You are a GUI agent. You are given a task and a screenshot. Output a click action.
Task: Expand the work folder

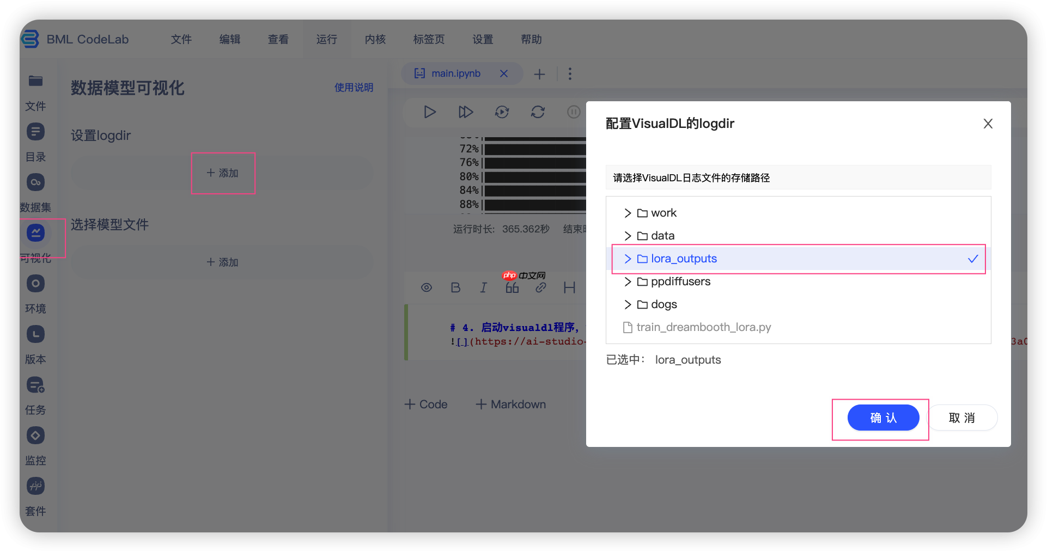(x=627, y=213)
